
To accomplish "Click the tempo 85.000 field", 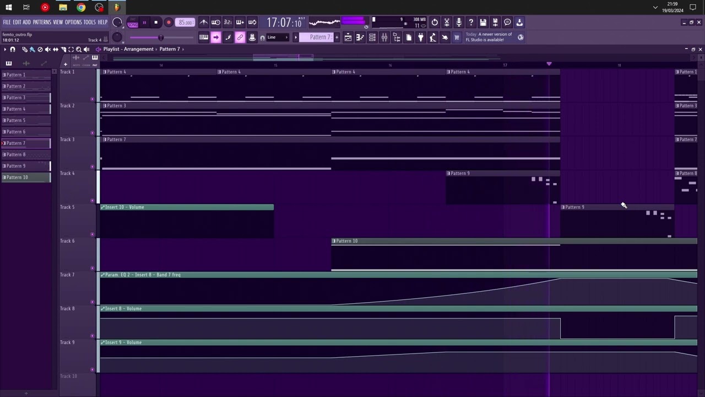I will [186, 23].
